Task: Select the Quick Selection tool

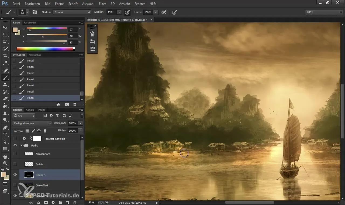Action: [5, 49]
